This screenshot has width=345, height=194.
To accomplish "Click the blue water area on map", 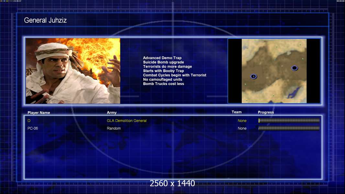I will [x=294, y=93].
